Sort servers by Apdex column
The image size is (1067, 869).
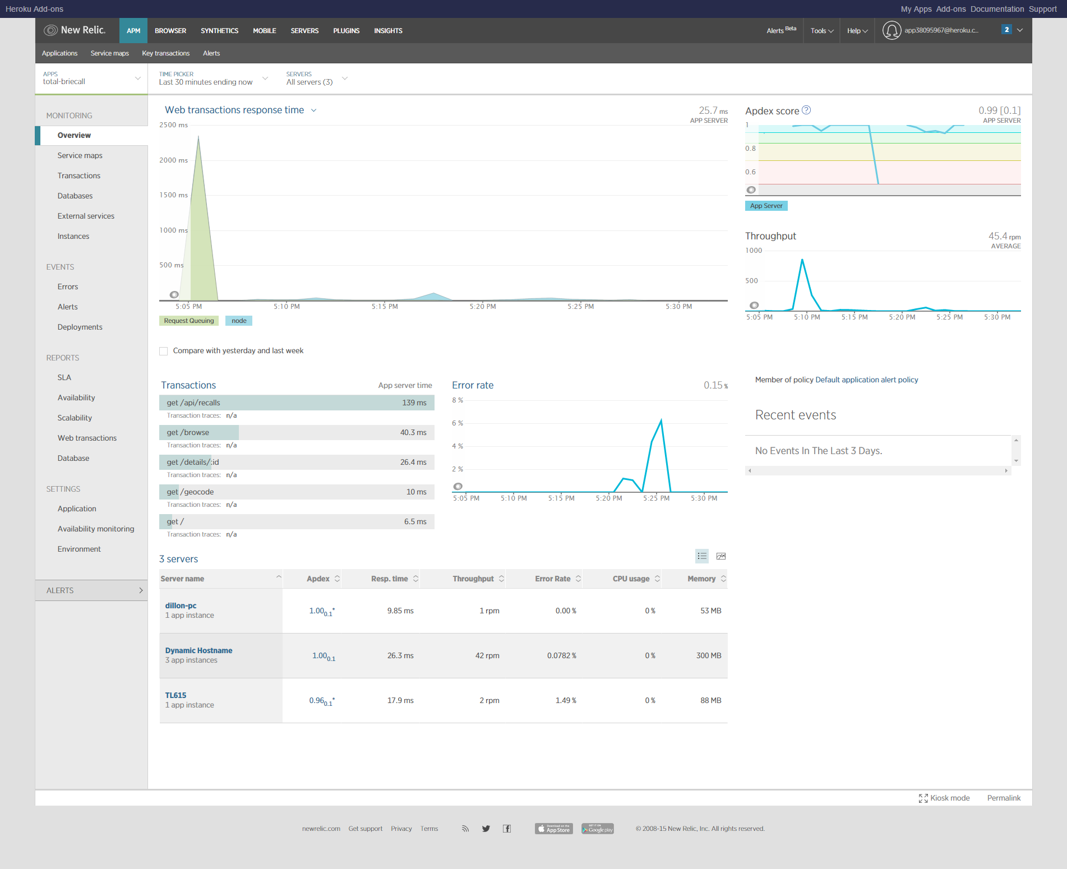323,579
